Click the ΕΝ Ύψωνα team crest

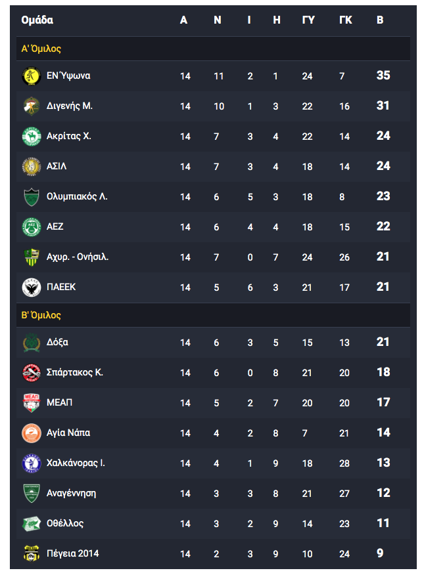click(32, 75)
